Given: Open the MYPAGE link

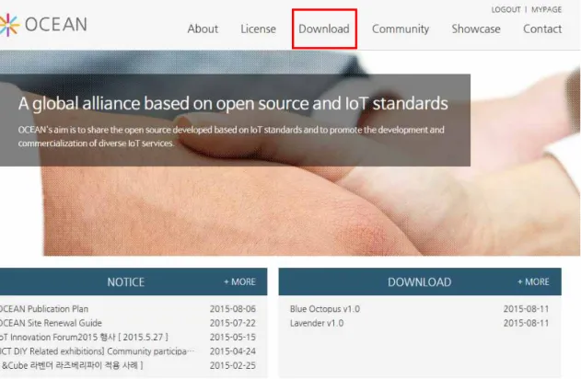Looking at the screenshot, I should pyautogui.click(x=547, y=9).
